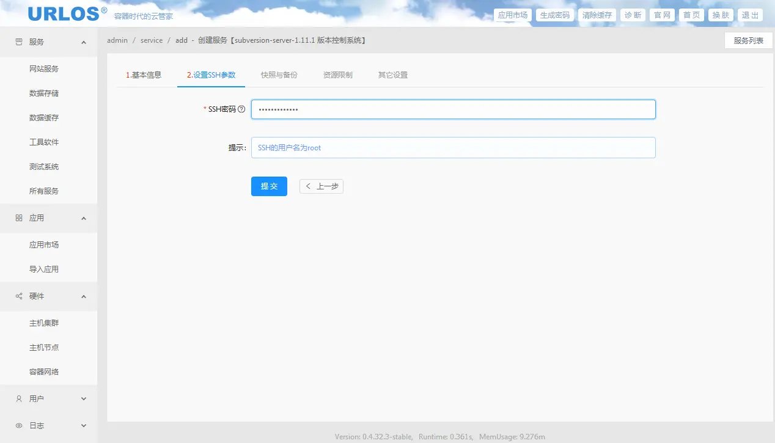Click the 退出 logout button
The height and width of the screenshot is (443, 775).
pyautogui.click(x=751, y=15)
